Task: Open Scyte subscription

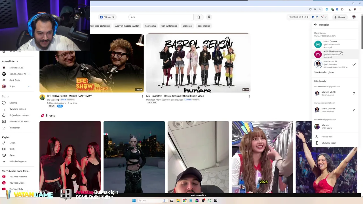Action: click(12, 86)
